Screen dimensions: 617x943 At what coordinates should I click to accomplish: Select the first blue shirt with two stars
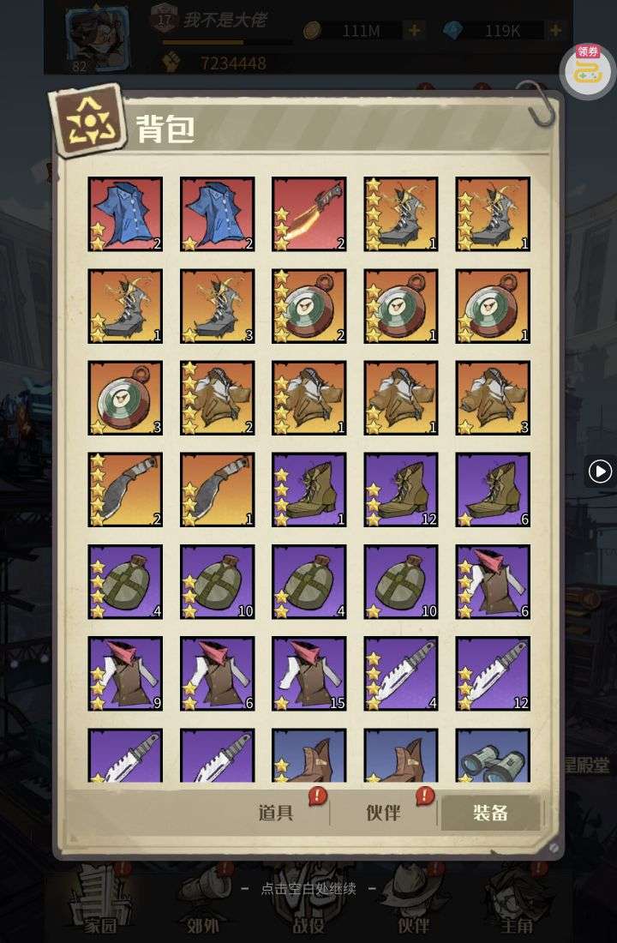click(125, 214)
